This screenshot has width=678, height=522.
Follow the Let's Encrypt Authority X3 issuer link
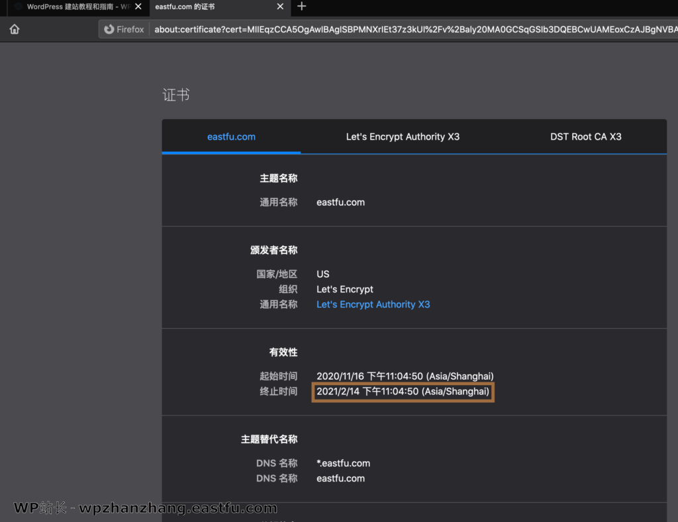pyautogui.click(x=373, y=304)
